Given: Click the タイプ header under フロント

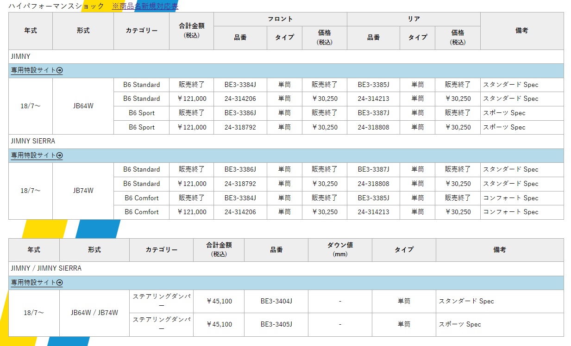Looking at the screenshot, I should tap(284, 37).
